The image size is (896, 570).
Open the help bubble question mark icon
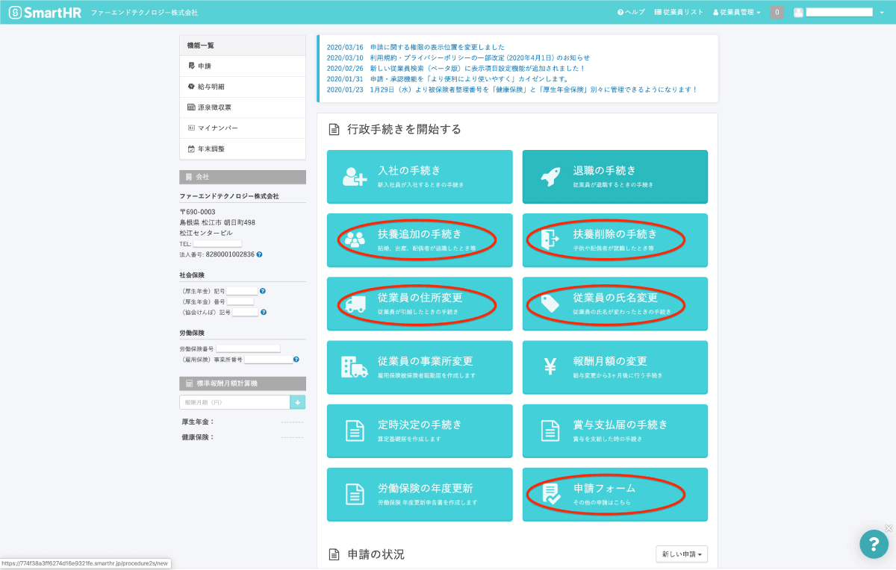tap(873, 544)
